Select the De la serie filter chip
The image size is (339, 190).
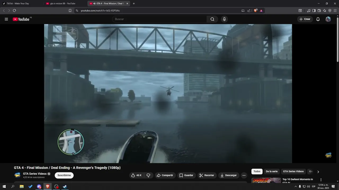(x=272, y=172)
